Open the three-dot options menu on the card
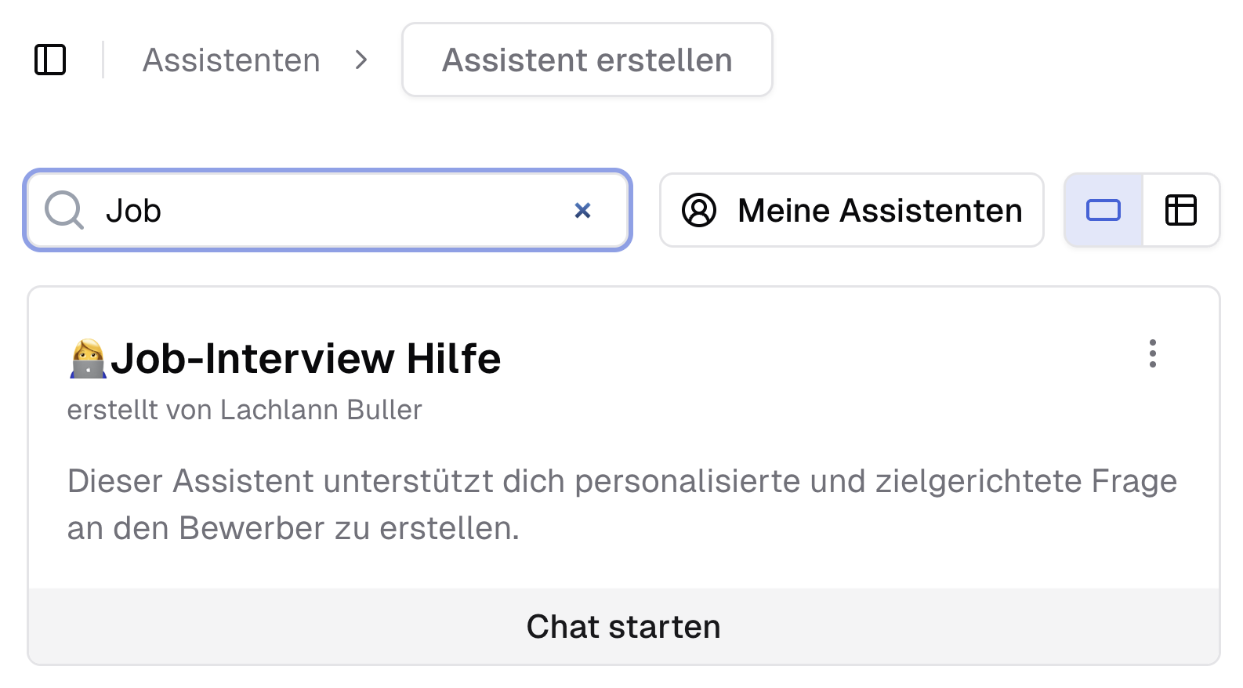The image size is (1243, 688). 1152,355
